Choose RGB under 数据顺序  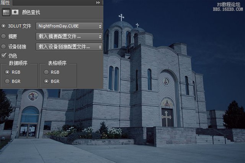click(7, 72)
